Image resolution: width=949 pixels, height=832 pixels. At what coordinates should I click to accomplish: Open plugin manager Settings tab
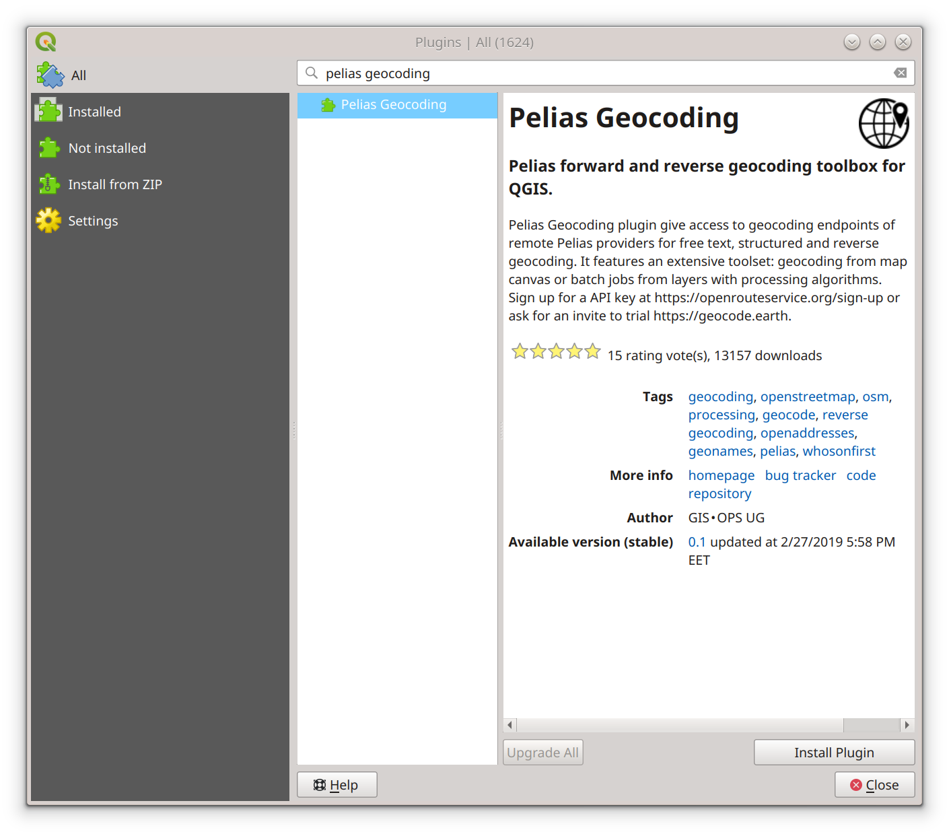point(160,221)
